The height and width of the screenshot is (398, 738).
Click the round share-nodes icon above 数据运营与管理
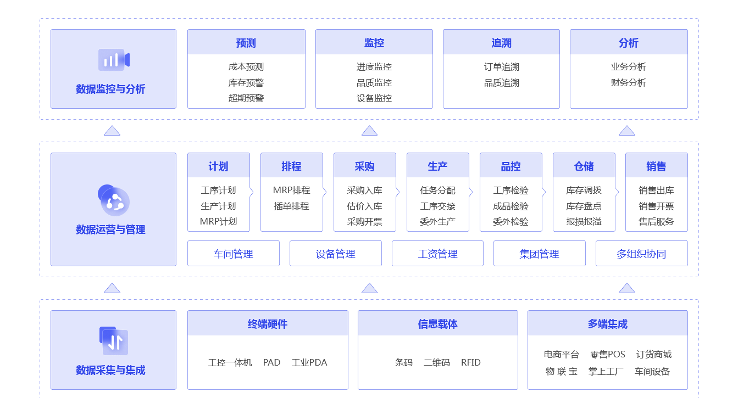[x=114, y=200]
